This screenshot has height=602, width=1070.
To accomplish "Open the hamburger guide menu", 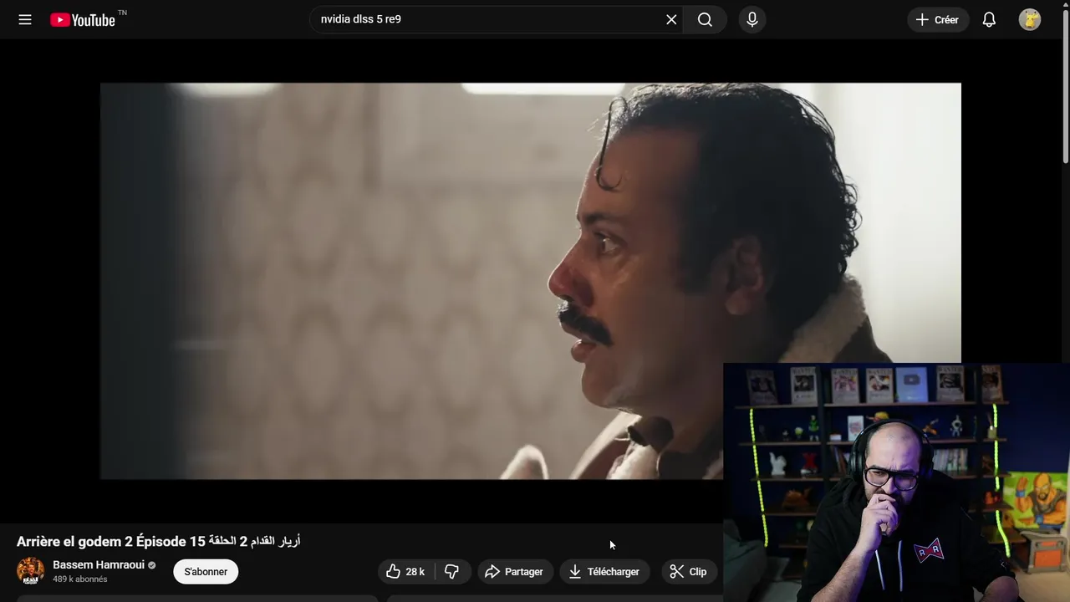I will point(25,19).
